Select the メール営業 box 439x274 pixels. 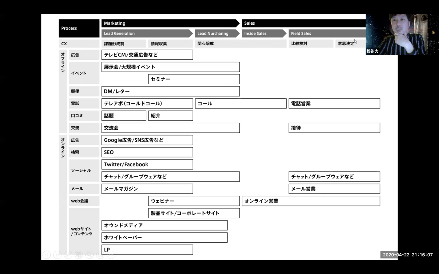click(334, 189)
